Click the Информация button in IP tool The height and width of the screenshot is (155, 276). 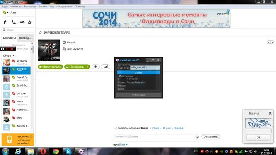[138, 95]
